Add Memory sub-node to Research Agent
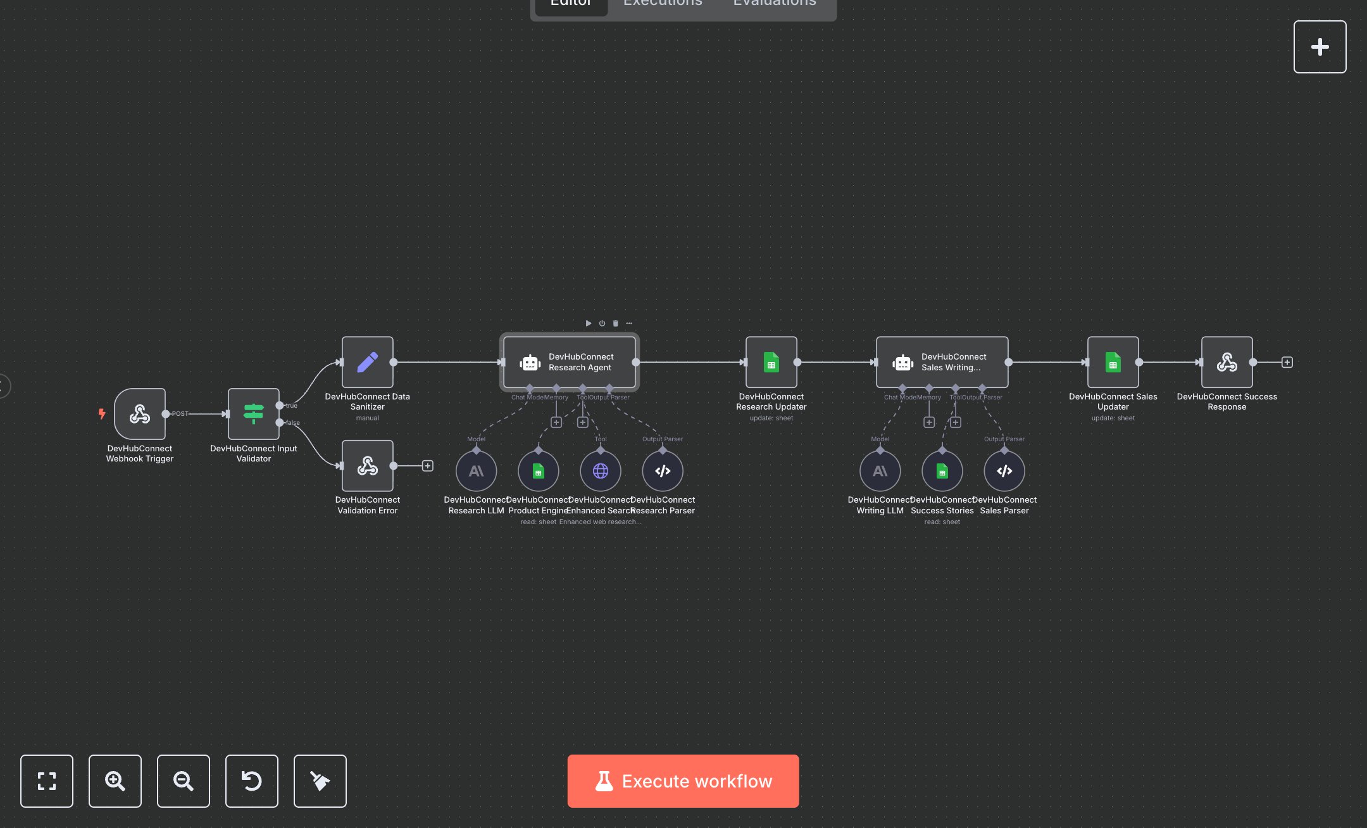 (556, 422)
